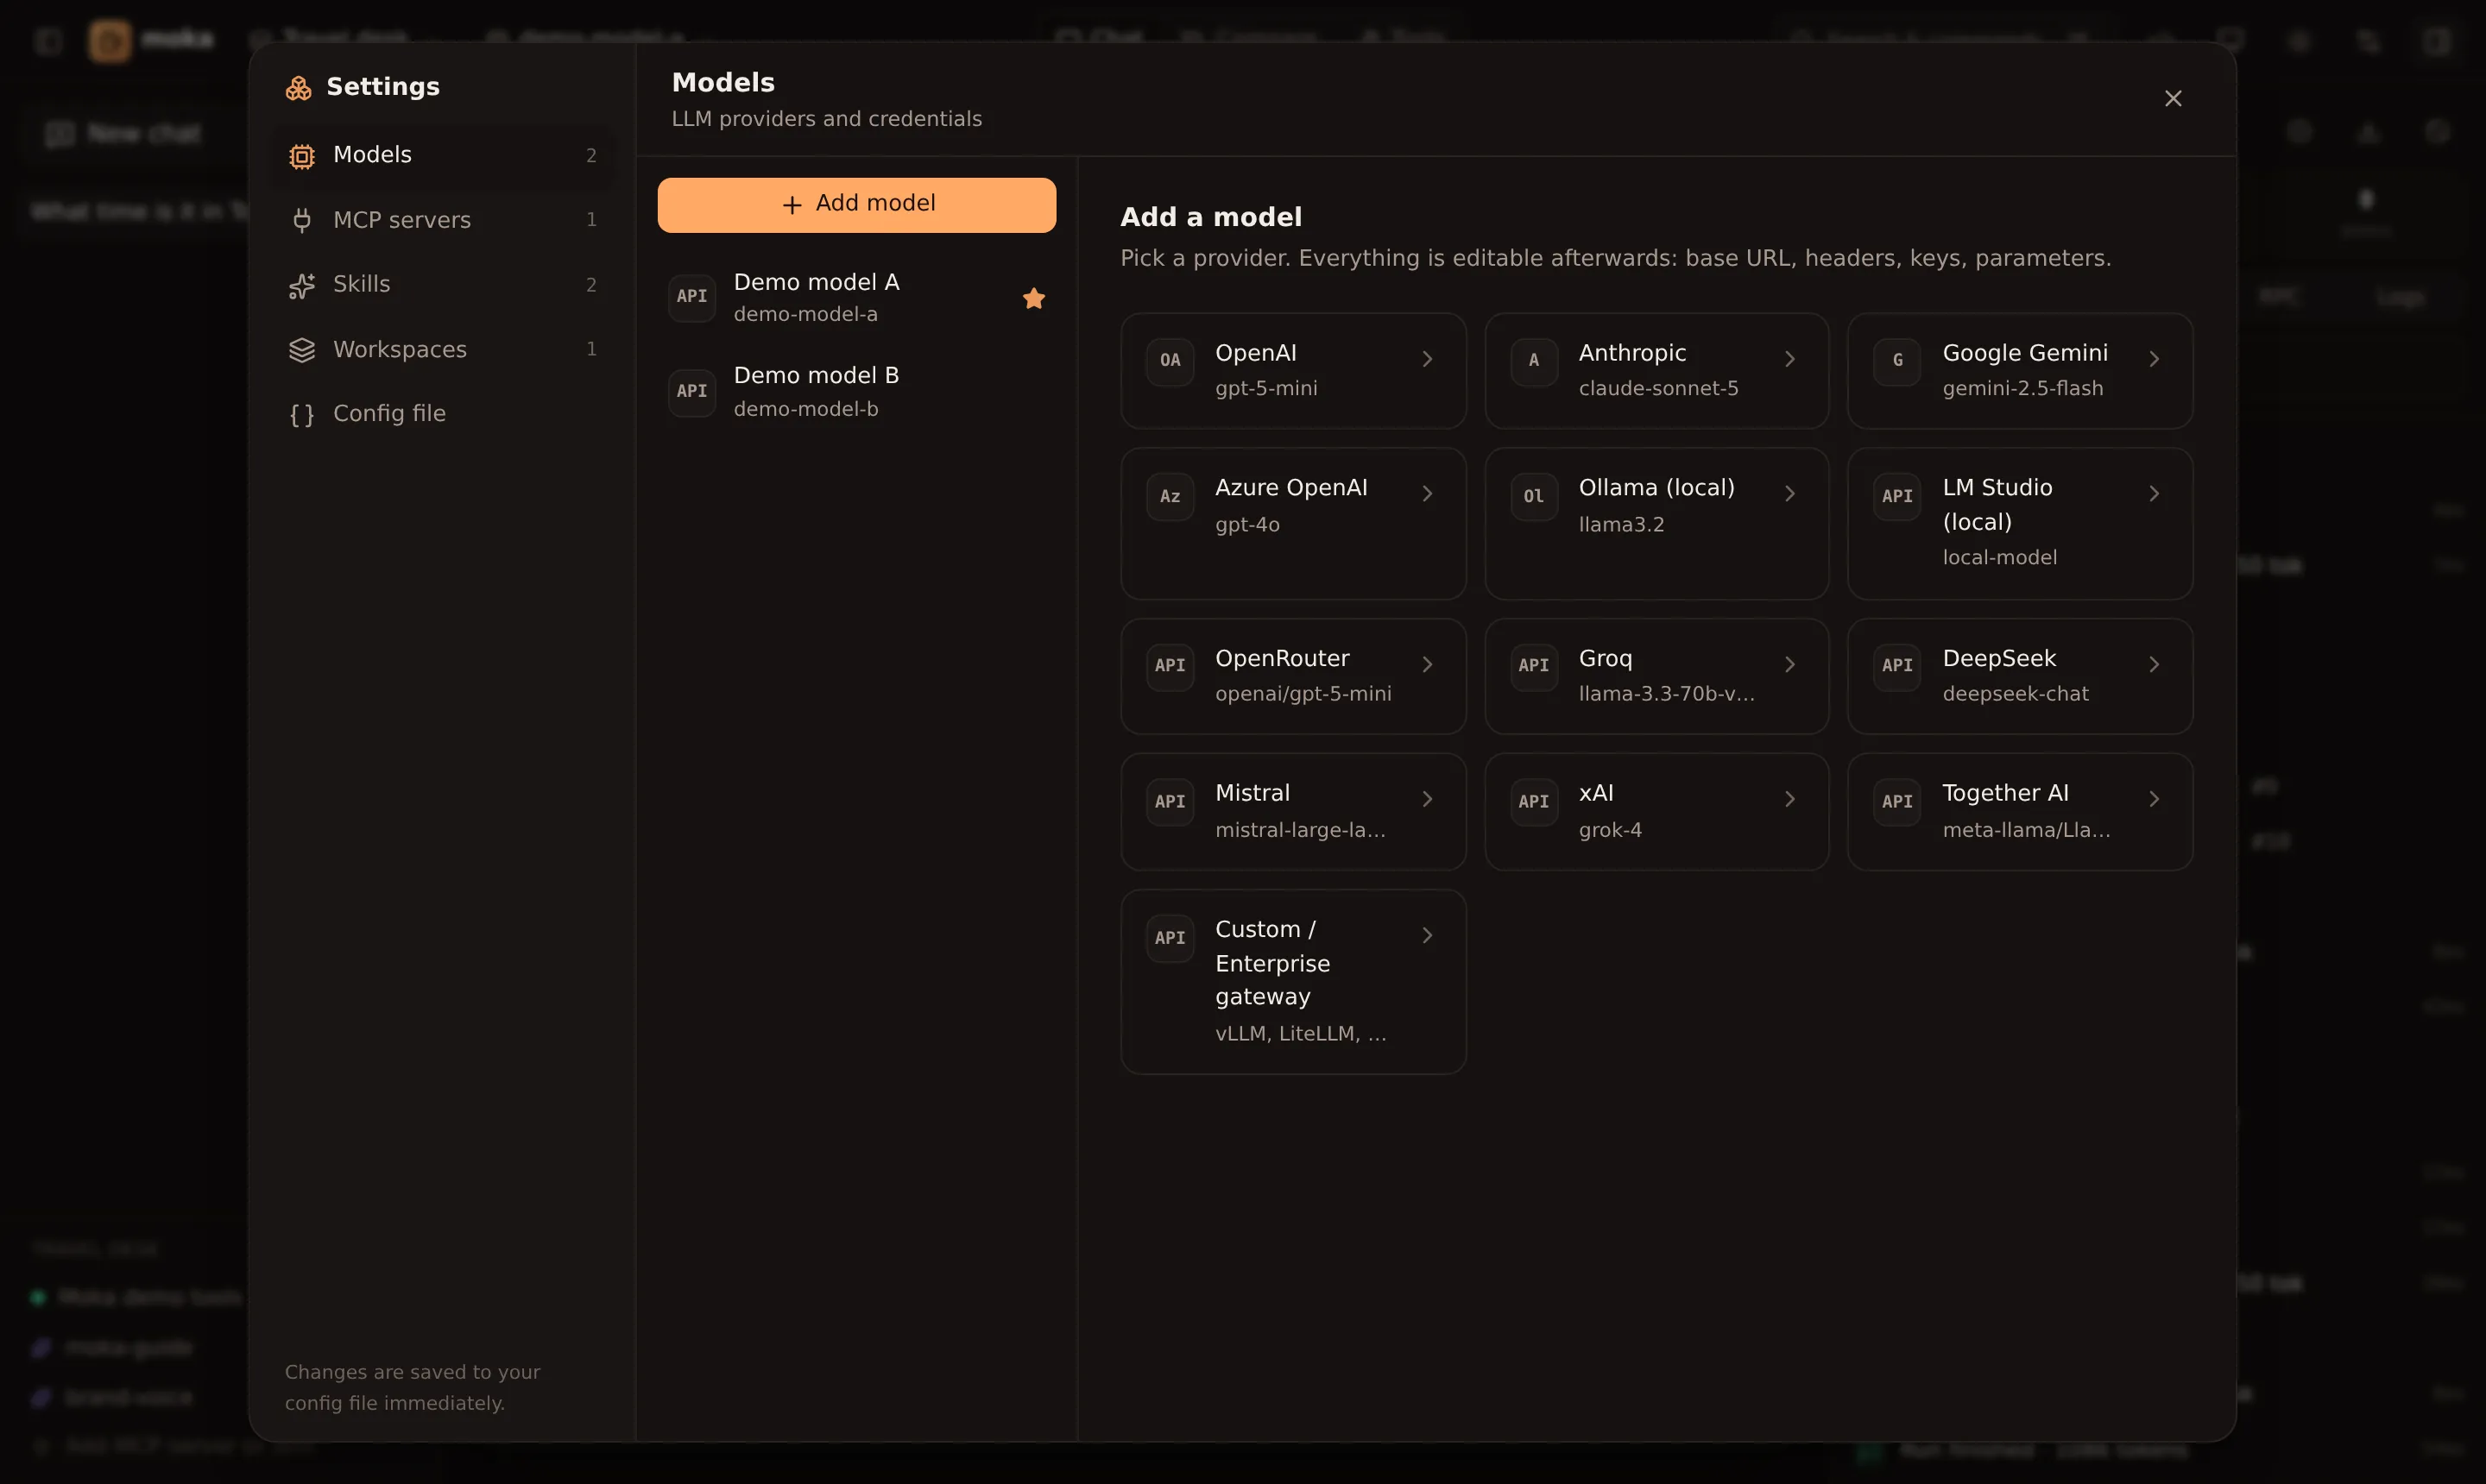2486x1484 pixels.
Task: Switch to the MCP servers section
Action: coord(442,220)
